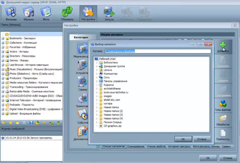240x163 pixels.
Task: Open the Интернет-ресурсы tab
Action: (x=178, y=146)
